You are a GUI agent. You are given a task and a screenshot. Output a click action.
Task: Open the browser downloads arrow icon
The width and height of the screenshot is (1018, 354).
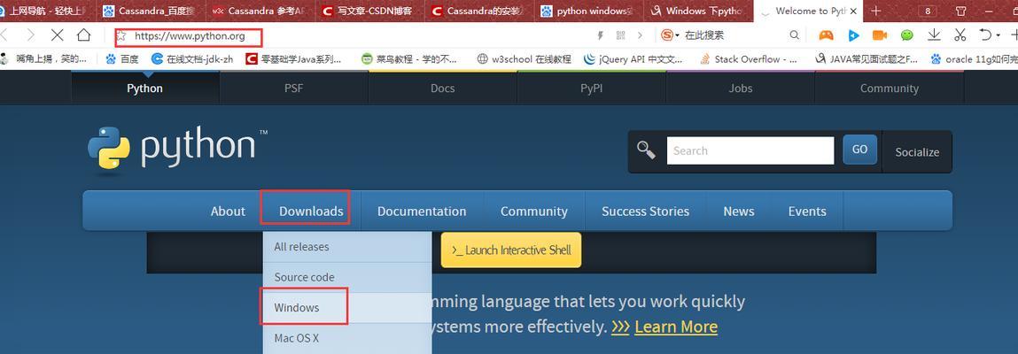pos(934,35)
